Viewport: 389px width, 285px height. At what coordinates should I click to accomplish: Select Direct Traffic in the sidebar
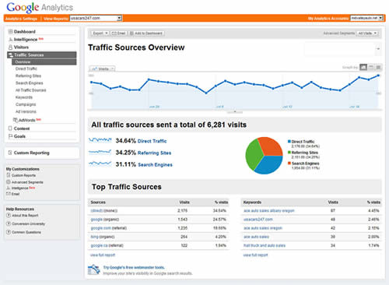[x=26, y=69]
